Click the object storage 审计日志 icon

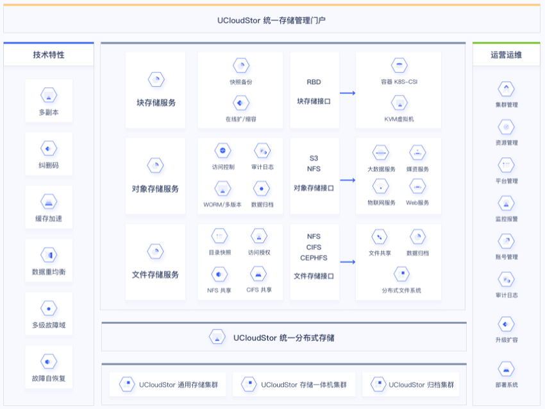click(x=262, y=151)
